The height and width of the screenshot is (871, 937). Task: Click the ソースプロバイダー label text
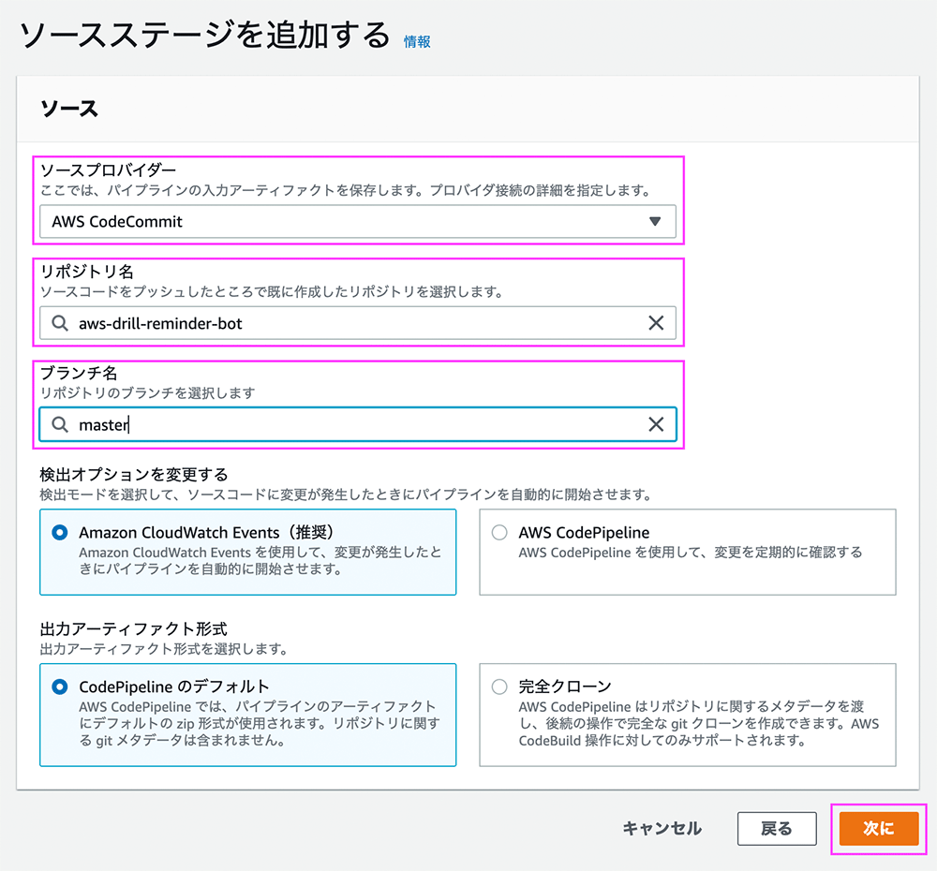pos(108,170)
